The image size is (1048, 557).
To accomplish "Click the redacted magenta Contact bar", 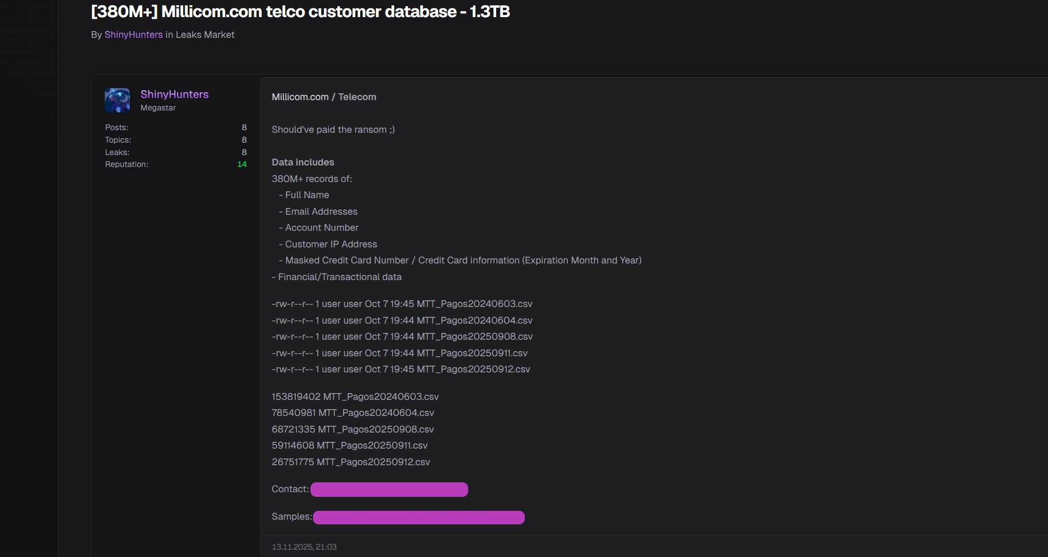I will 388,490.
